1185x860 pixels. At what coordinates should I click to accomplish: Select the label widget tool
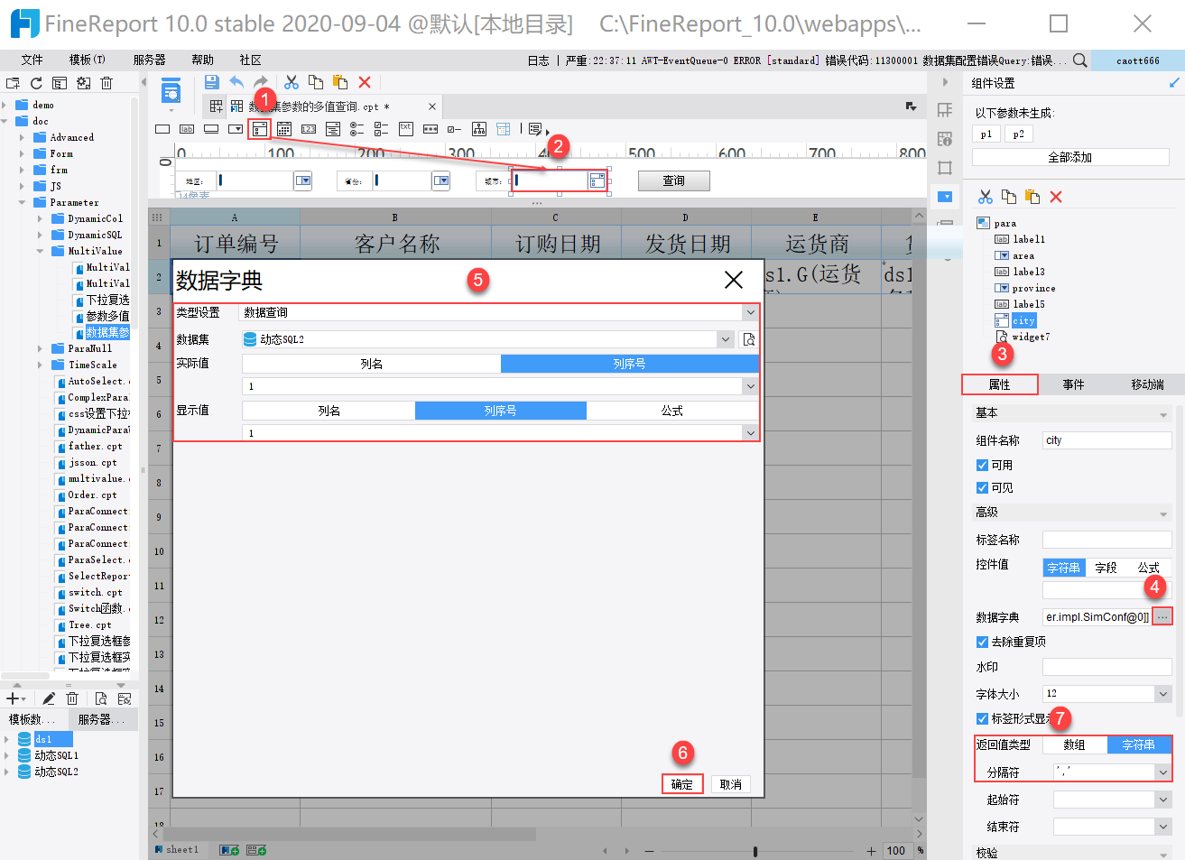[x=187, y=129]
